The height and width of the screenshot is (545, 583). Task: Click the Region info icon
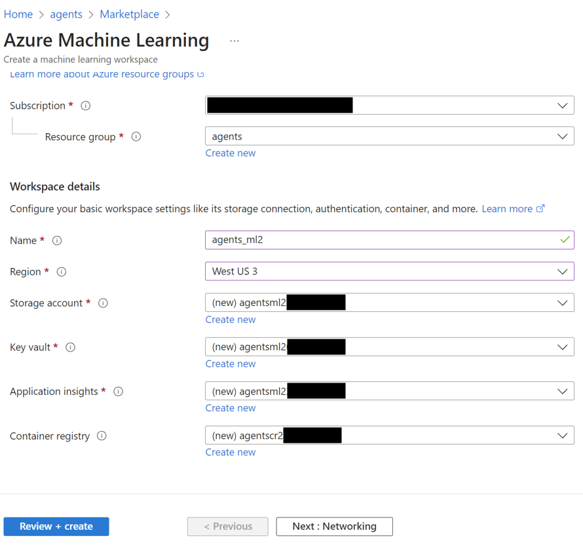click(x=61, y=272)
